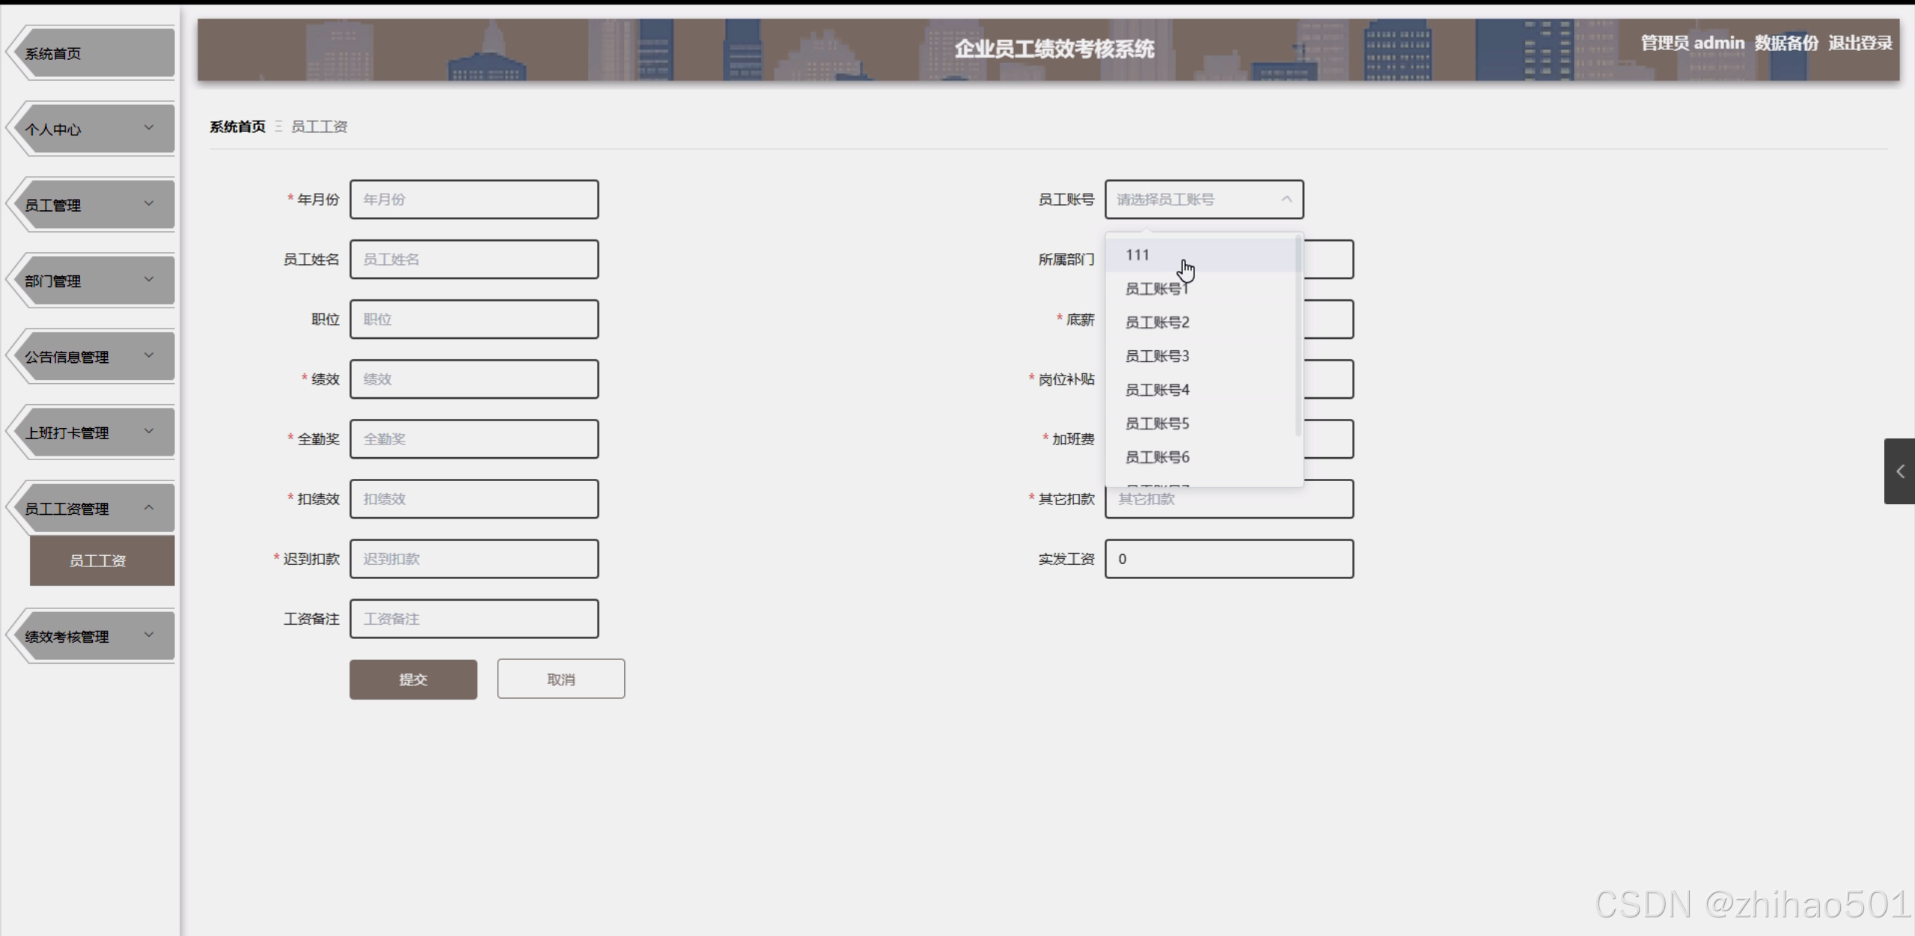Collapse the right side panel arrow
The height and width of the screenshot is (936, 1915).
pos(1899,471)
